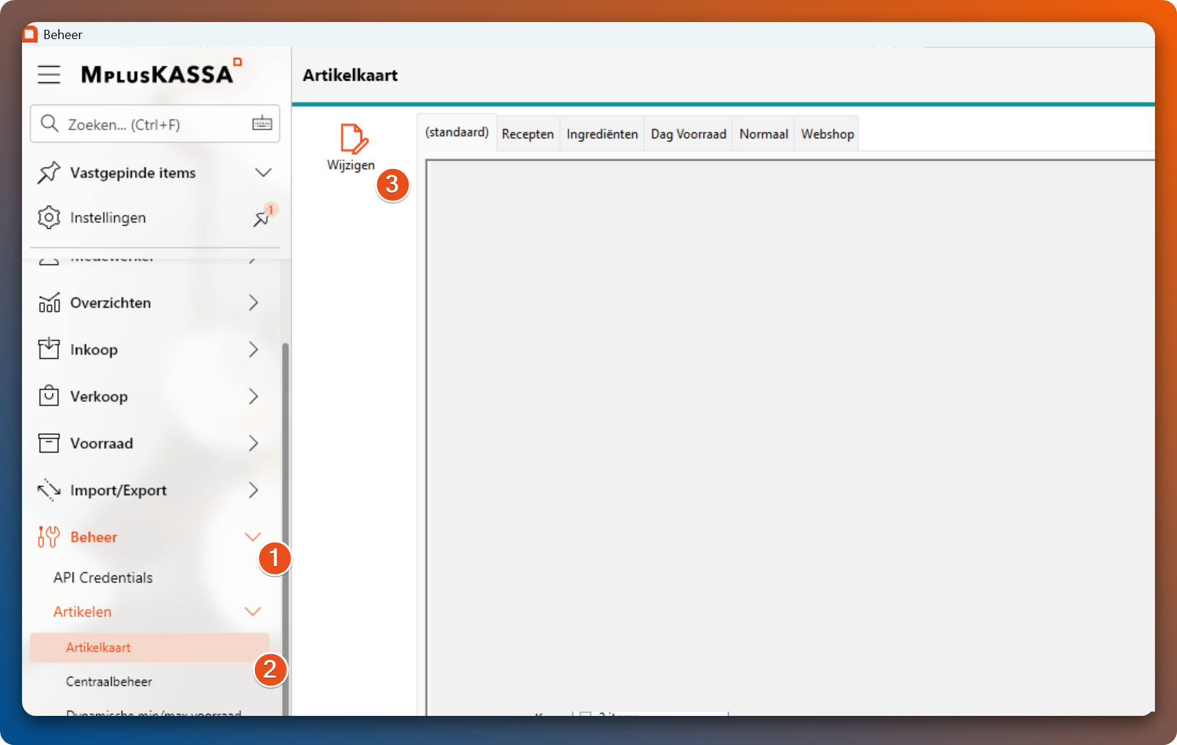Click the Overzichten chart icon
The height and width of the screenshot is (745, 1177).
pos(49,303)
